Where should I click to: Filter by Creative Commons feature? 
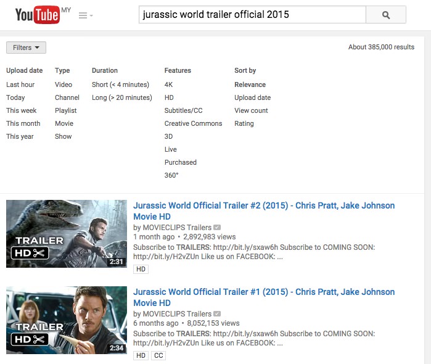coord(193,123)
